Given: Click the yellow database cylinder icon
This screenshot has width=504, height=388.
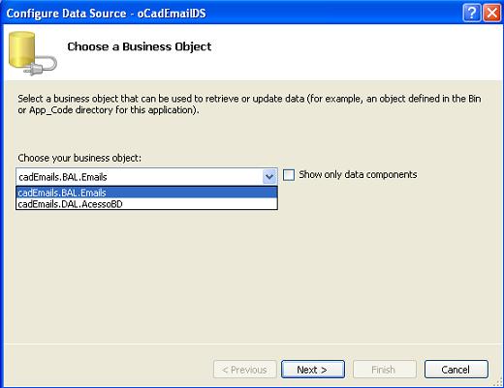Looking at the screenshot, I should 21,49.
